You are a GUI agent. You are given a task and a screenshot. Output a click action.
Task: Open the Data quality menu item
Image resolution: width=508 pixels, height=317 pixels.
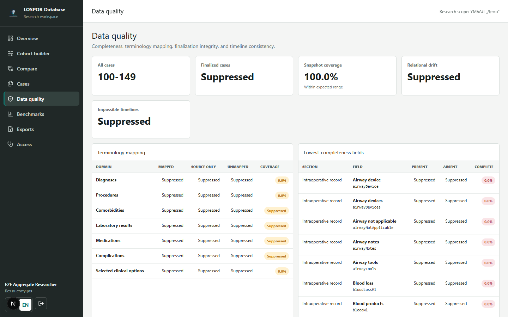click(x=41, y=99)
